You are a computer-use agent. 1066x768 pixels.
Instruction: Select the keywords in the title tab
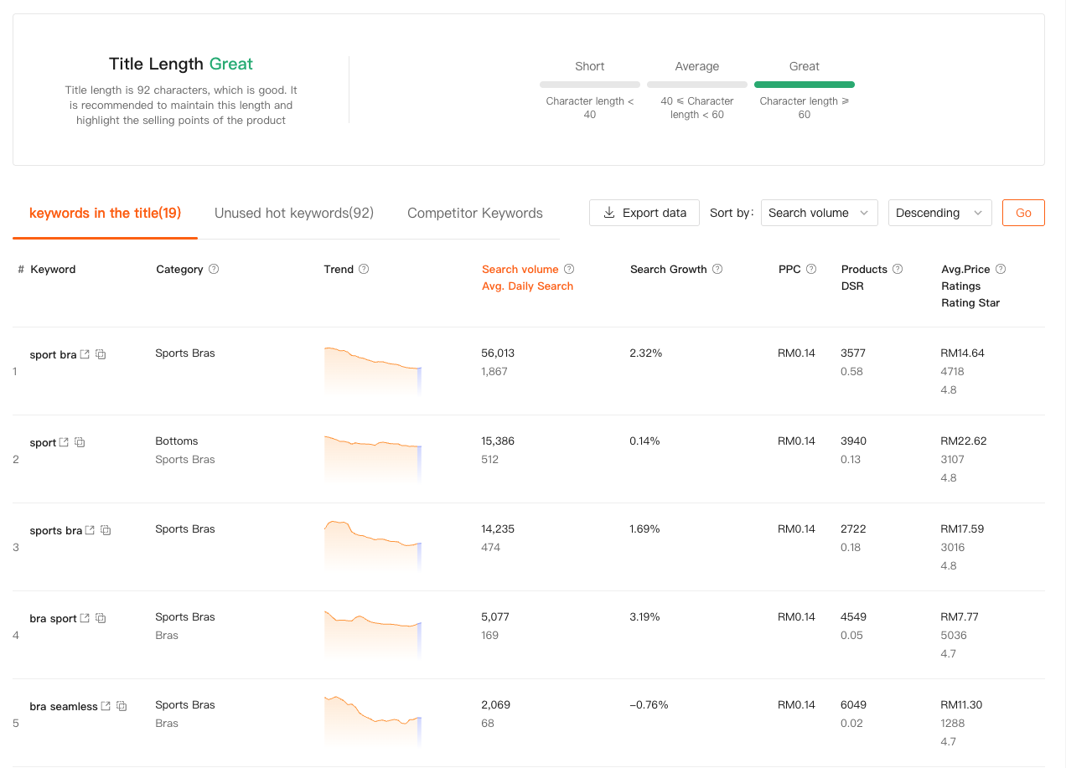click(105, 213)
